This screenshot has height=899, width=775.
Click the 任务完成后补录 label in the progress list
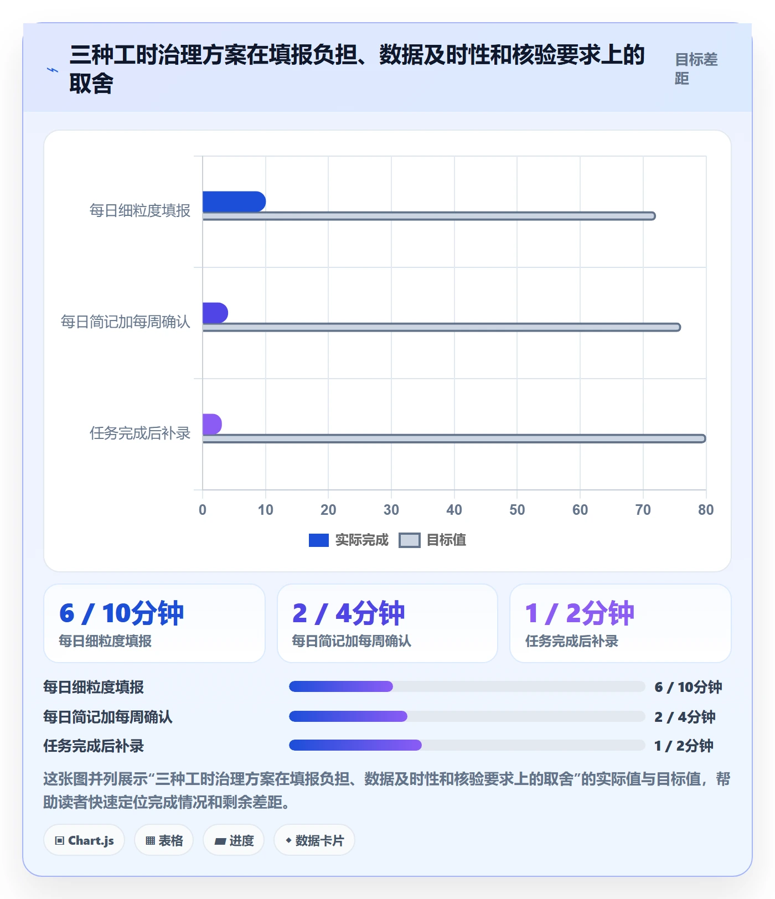pos(94,746)
